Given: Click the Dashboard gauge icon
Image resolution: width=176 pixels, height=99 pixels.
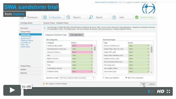Looking at the screenshot, I should (22, 17).
